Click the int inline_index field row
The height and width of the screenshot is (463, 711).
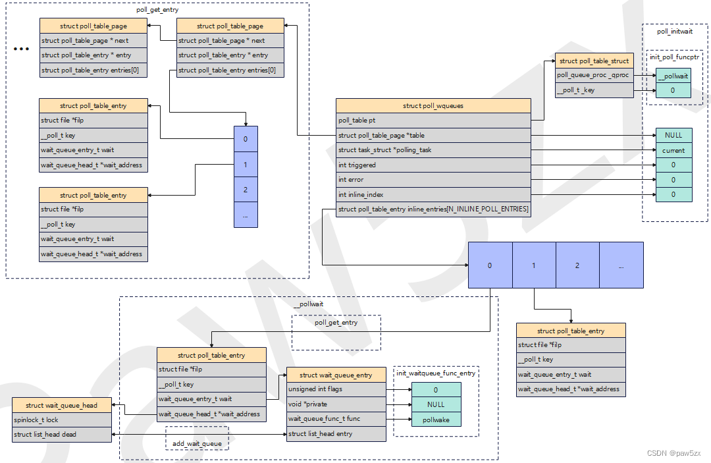tap(433, 194)
